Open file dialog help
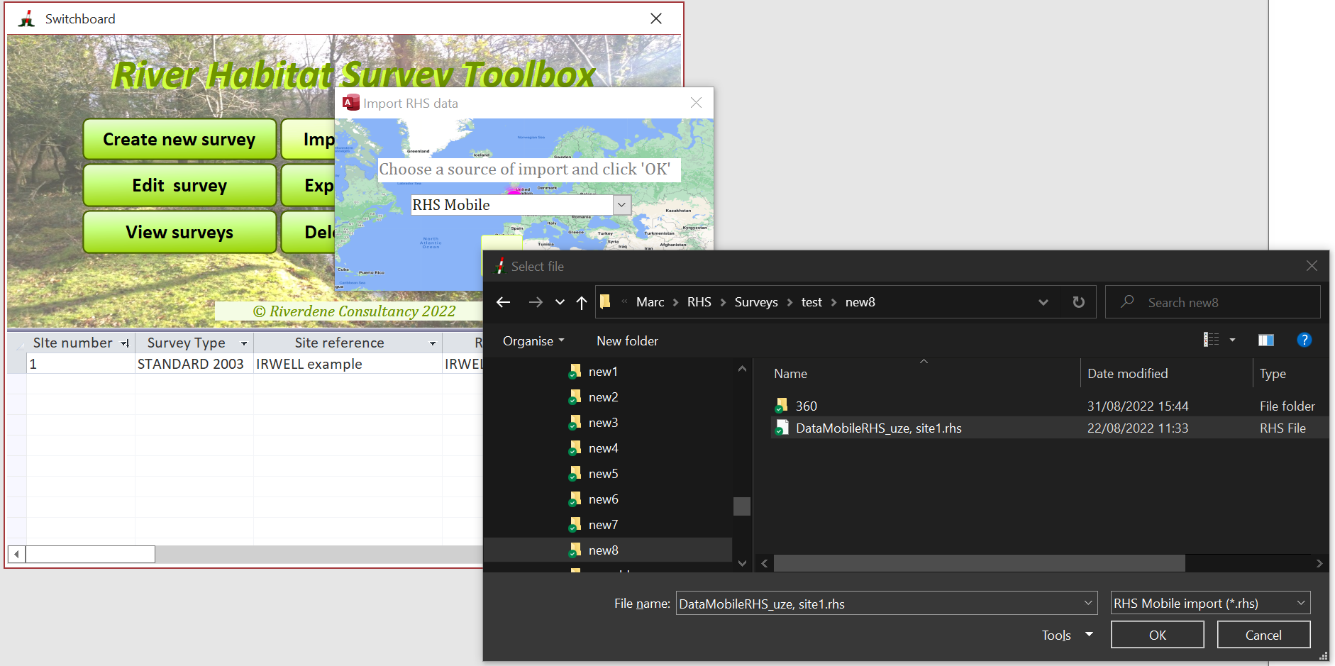 (1304, 340)
